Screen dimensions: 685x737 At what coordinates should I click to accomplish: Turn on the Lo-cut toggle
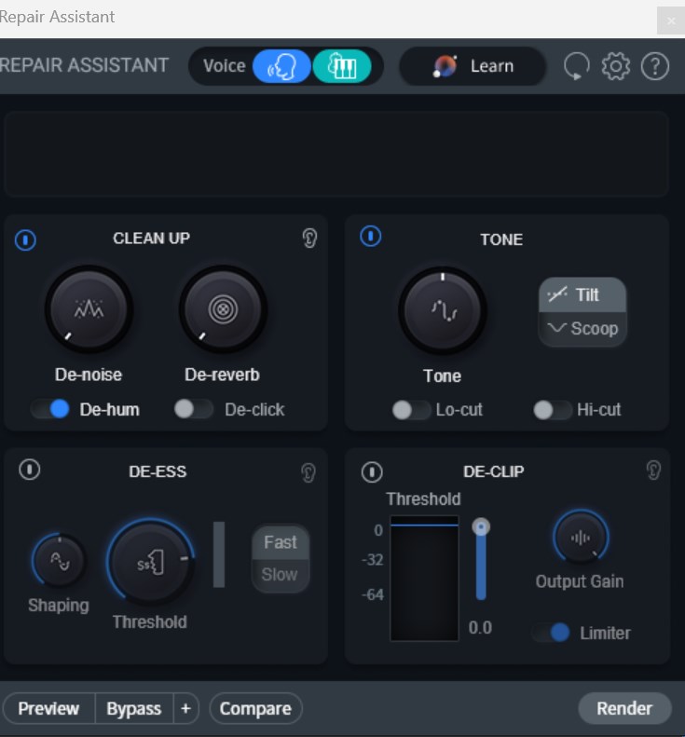[x=411, y=410]
